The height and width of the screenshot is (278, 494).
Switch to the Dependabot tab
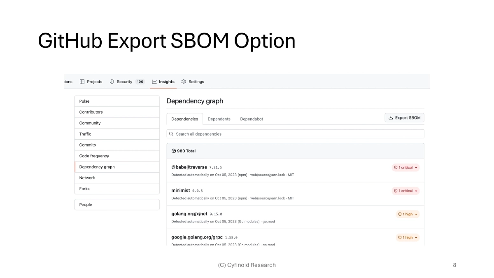pos(252,119)
